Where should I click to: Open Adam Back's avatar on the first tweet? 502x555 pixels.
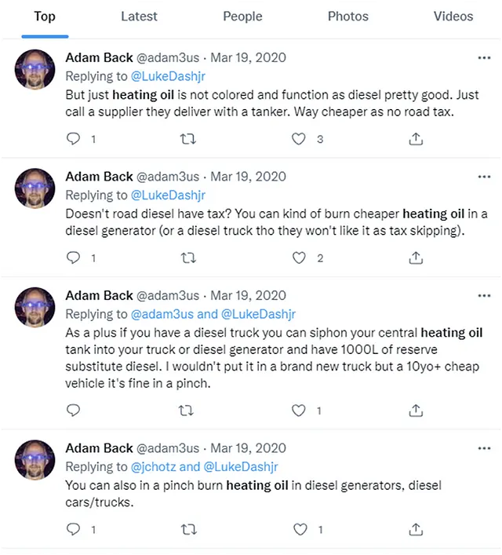35,69
